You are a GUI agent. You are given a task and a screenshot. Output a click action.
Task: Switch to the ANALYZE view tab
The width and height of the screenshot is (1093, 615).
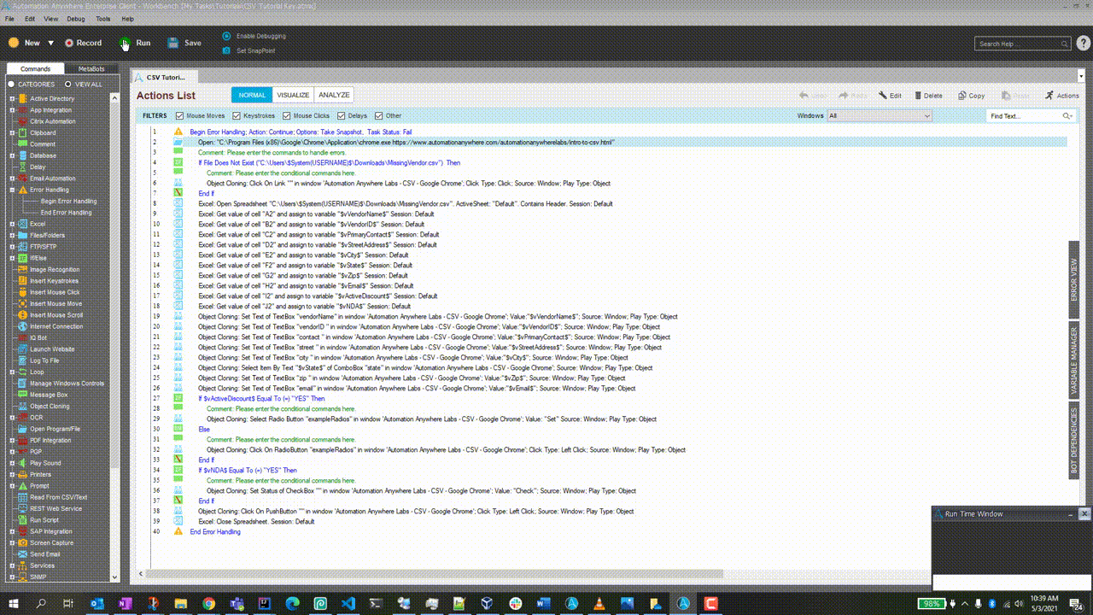pyautogui.click(x=334, y=95)
